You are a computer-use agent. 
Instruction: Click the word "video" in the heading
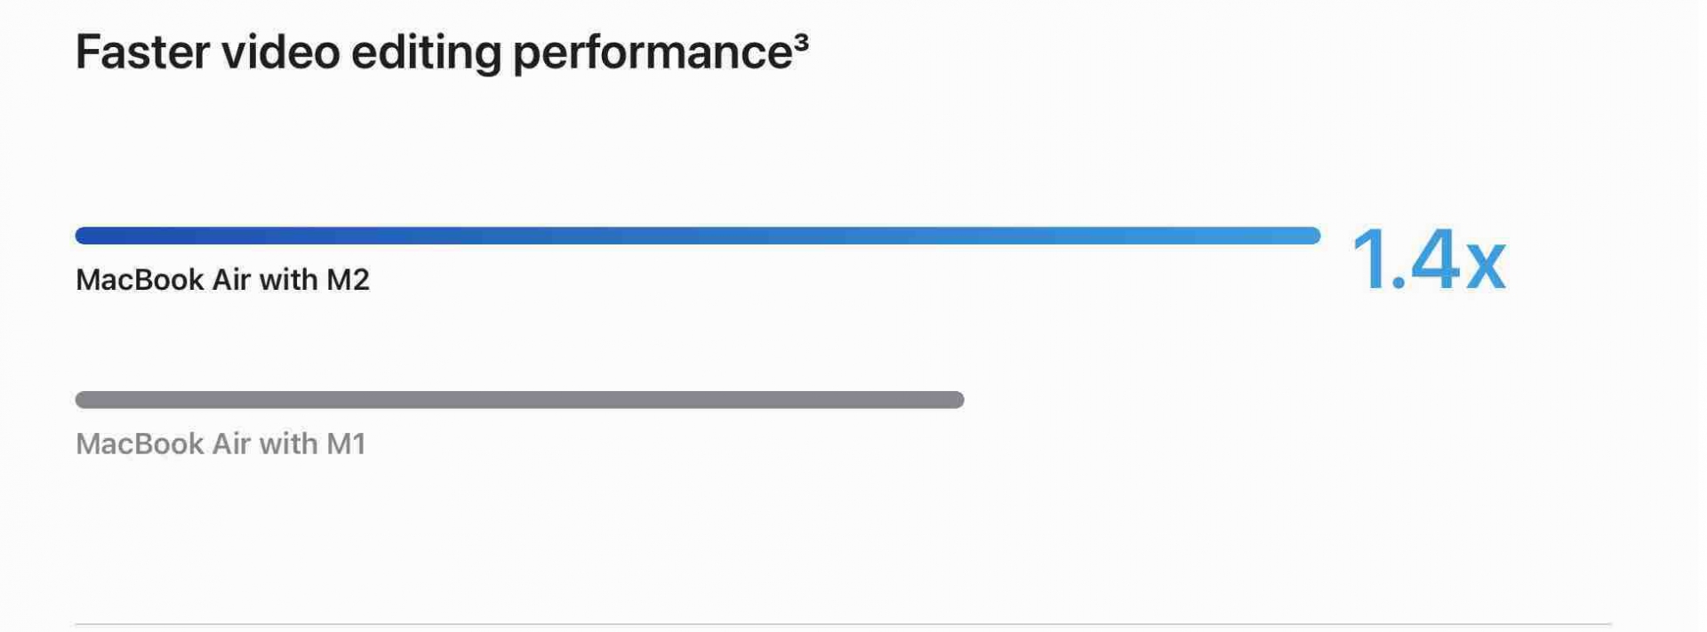pyautogui.click(x=281, y=52)
